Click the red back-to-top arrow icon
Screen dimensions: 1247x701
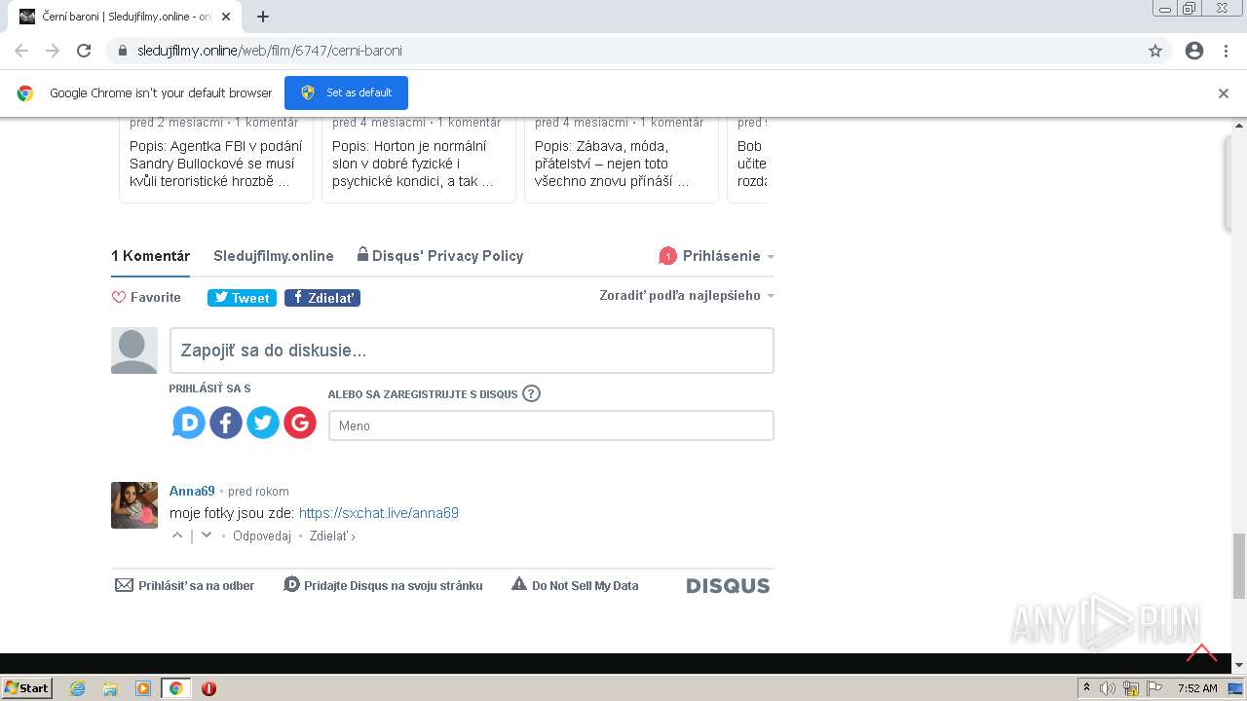(1201, 652)
